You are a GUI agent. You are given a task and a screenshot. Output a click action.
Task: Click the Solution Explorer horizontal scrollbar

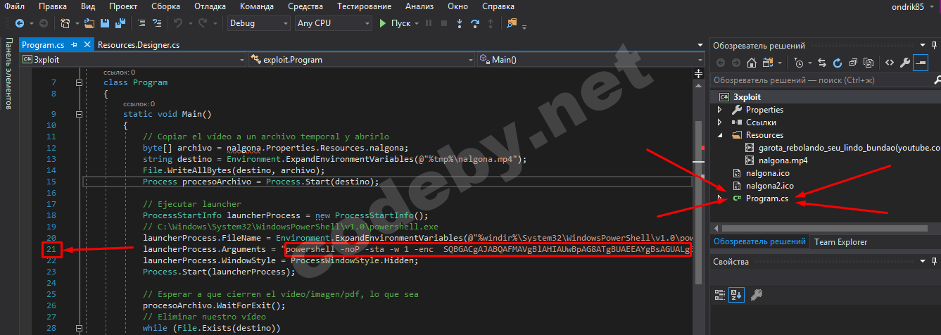pos(825,229)
